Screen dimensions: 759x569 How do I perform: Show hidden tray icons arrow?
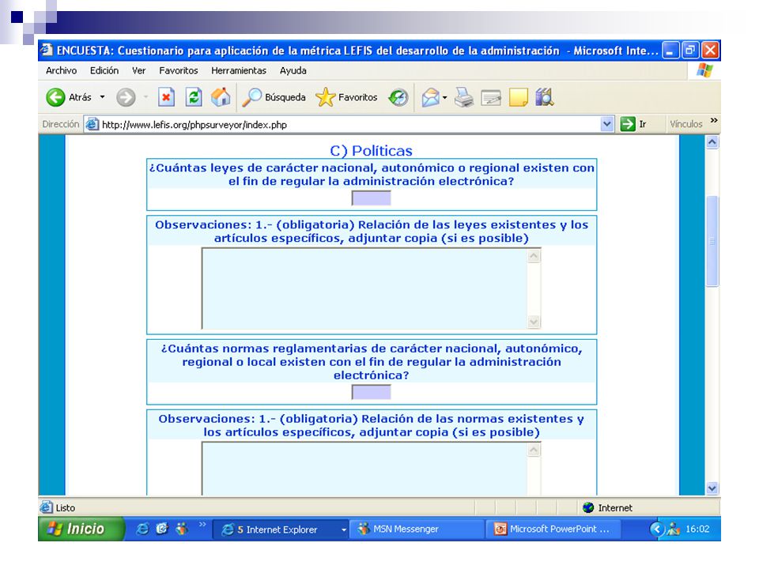[656, 529]
